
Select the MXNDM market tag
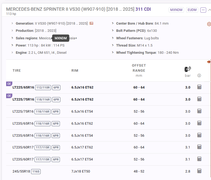(176, 10)
